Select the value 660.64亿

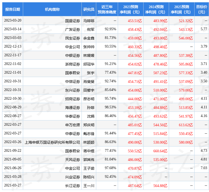click(x=160, y=151)
